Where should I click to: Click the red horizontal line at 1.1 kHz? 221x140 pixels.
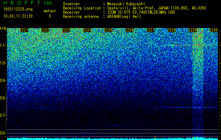(190, 45)
